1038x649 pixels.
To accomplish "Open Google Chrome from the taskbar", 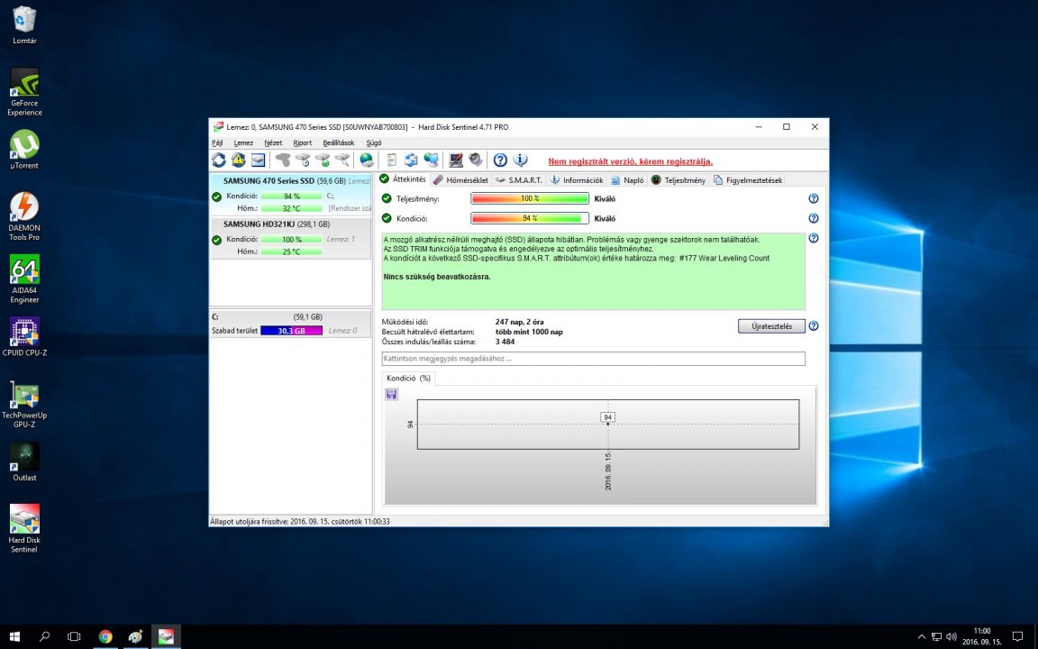I will click(105, 636).
